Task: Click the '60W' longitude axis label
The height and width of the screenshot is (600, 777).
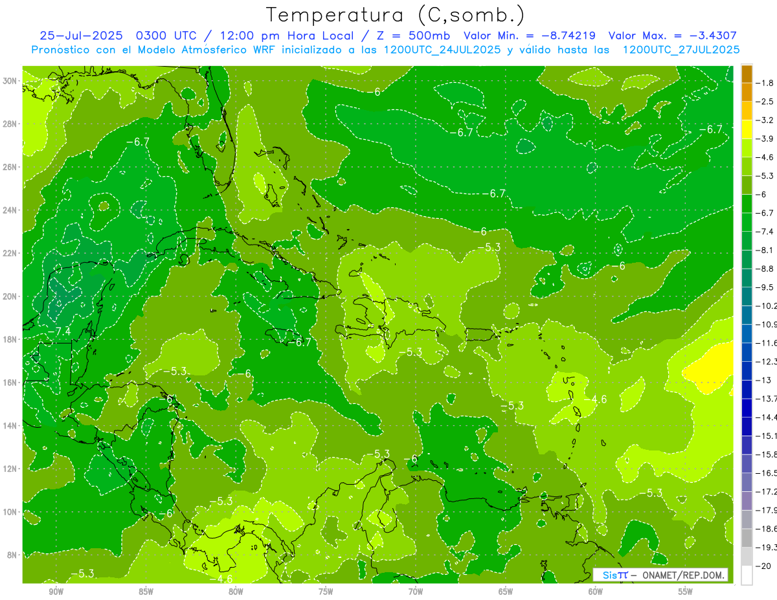Action: (x=596, y=592)
